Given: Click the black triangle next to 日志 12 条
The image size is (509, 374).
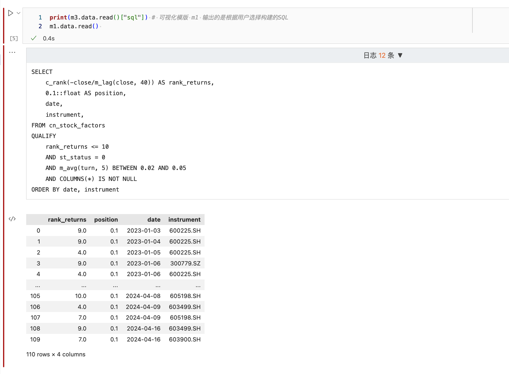Looking at the screenshot, I should [x=400, y=55].
